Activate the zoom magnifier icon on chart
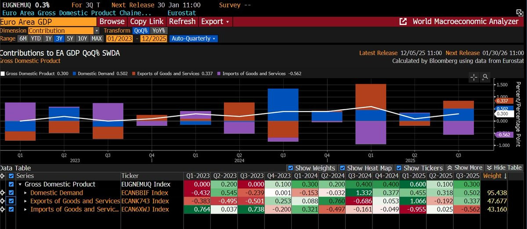The height and width of the screenshot is (229, 527). 485,77
